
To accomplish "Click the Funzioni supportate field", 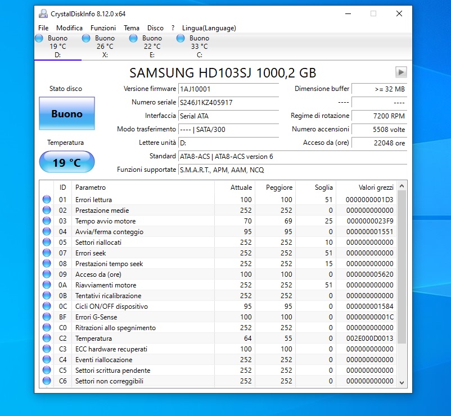I will [292, 170].
